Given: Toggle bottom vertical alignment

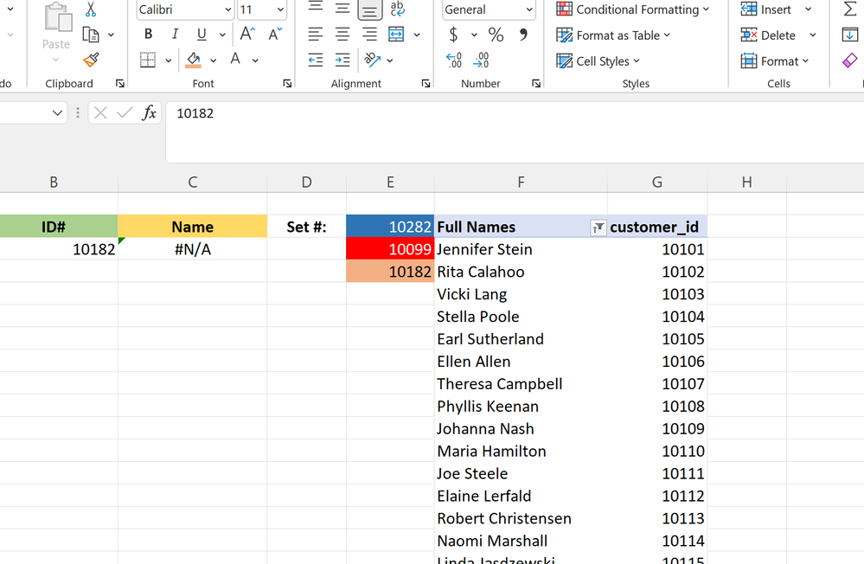Looking at the screenshot, I should pyautogui.click(x=369, y=9).
